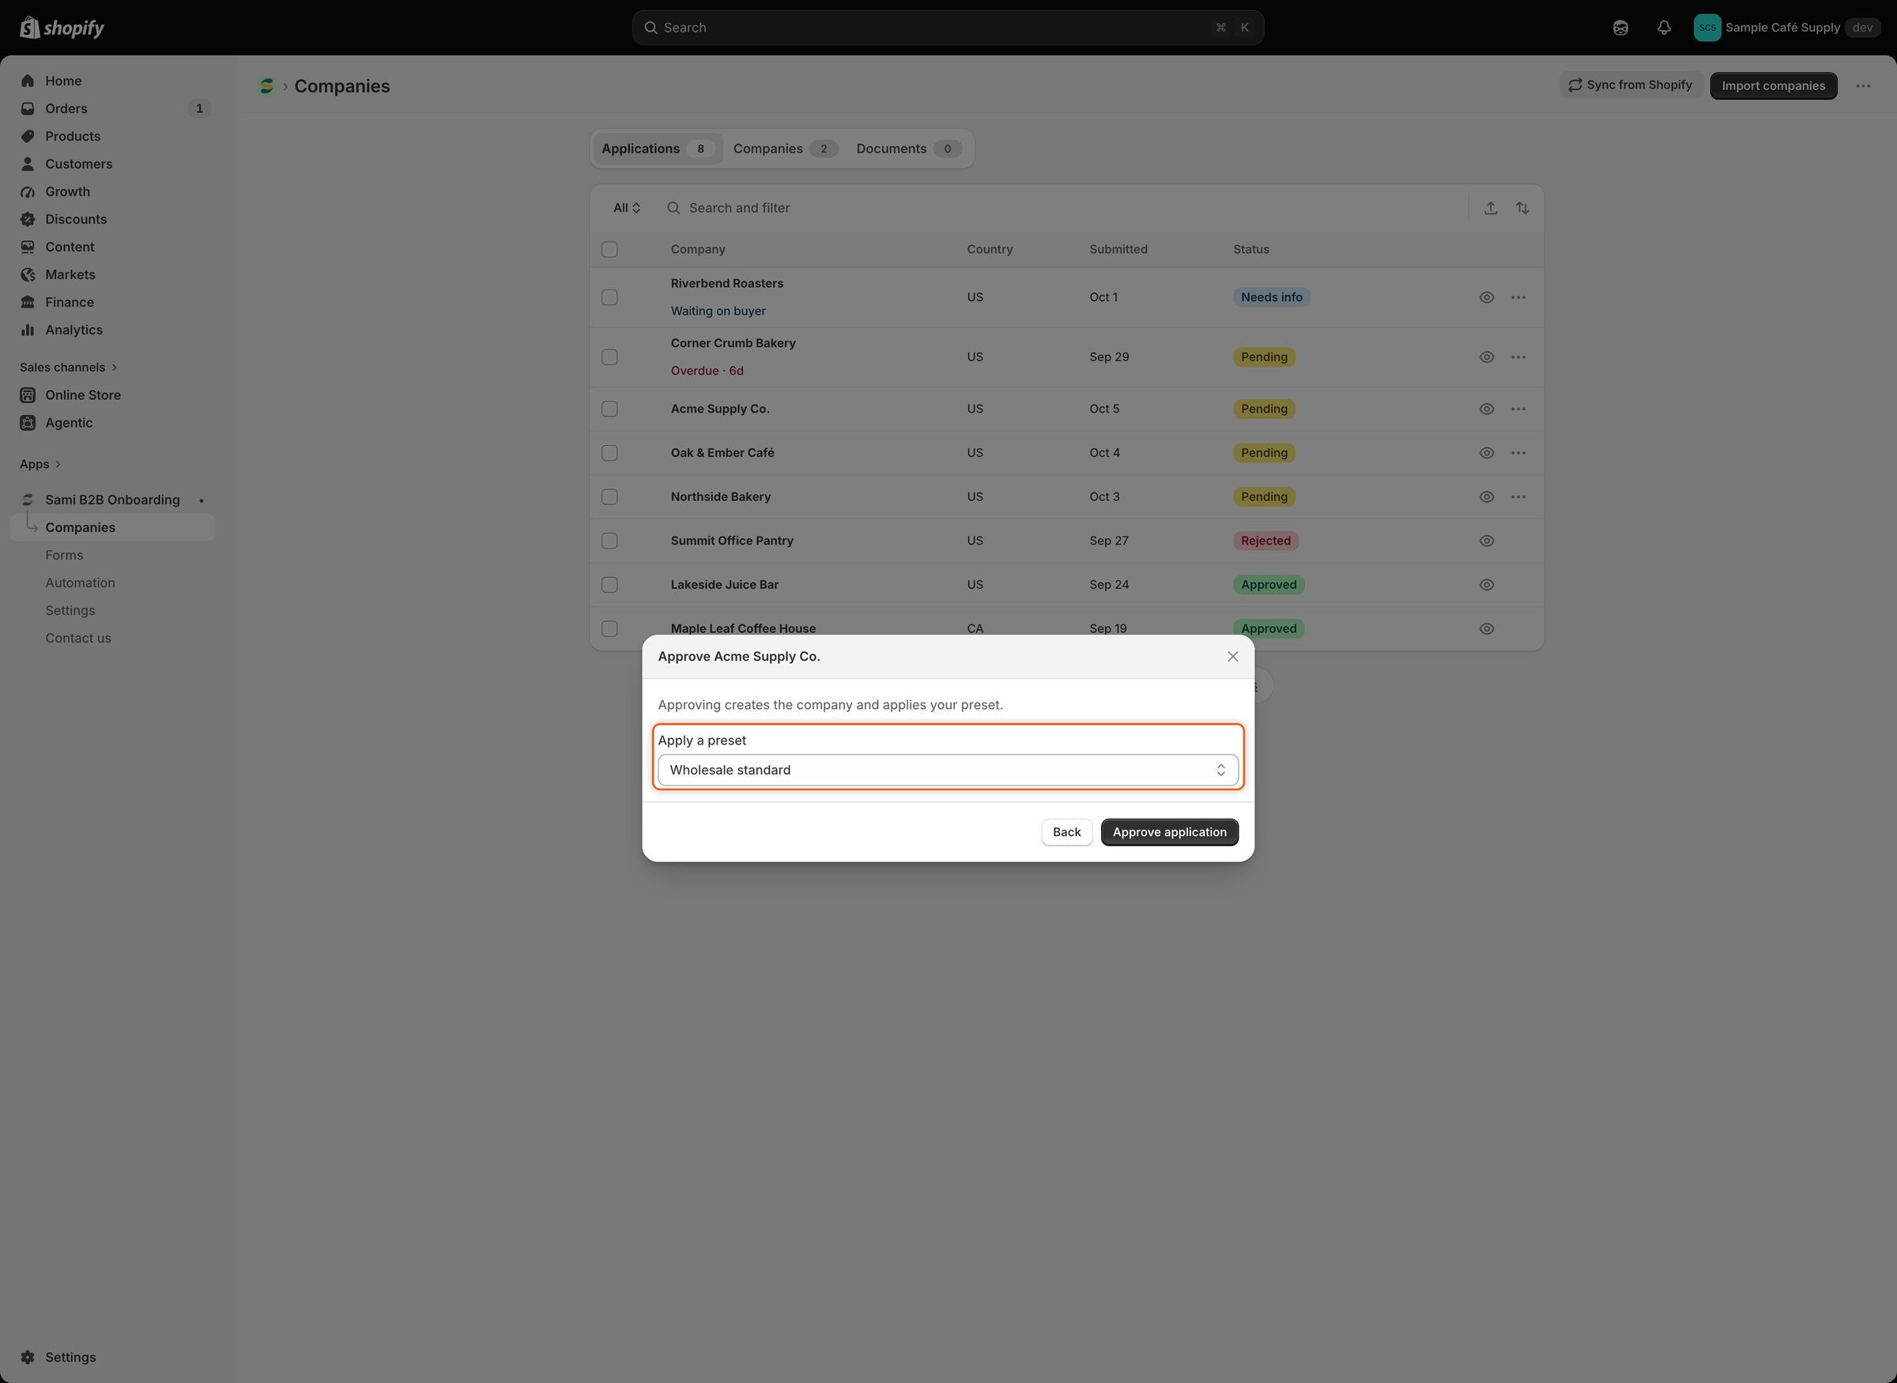Open more actions for Acme Supply Co. row

pyautogui.click(x=1518, y=409)
